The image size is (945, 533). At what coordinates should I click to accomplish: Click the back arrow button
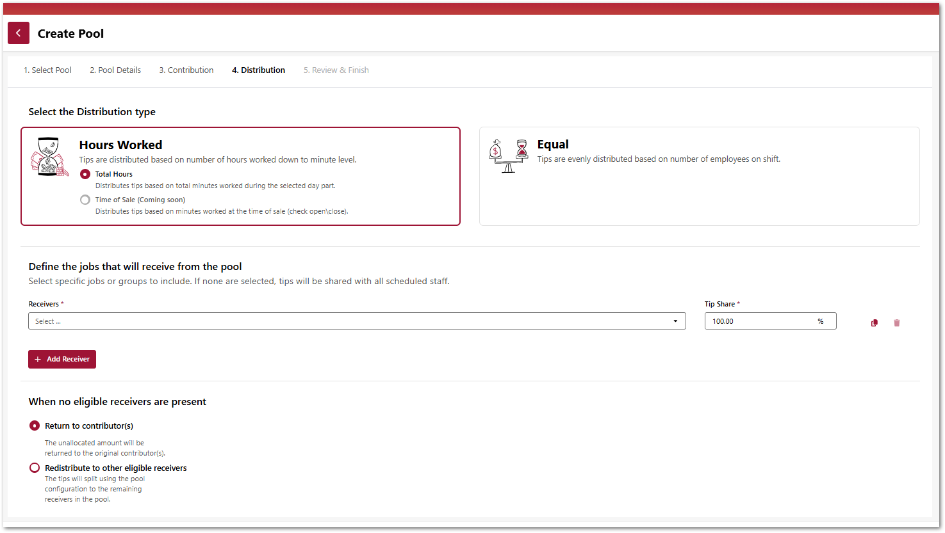19,33
